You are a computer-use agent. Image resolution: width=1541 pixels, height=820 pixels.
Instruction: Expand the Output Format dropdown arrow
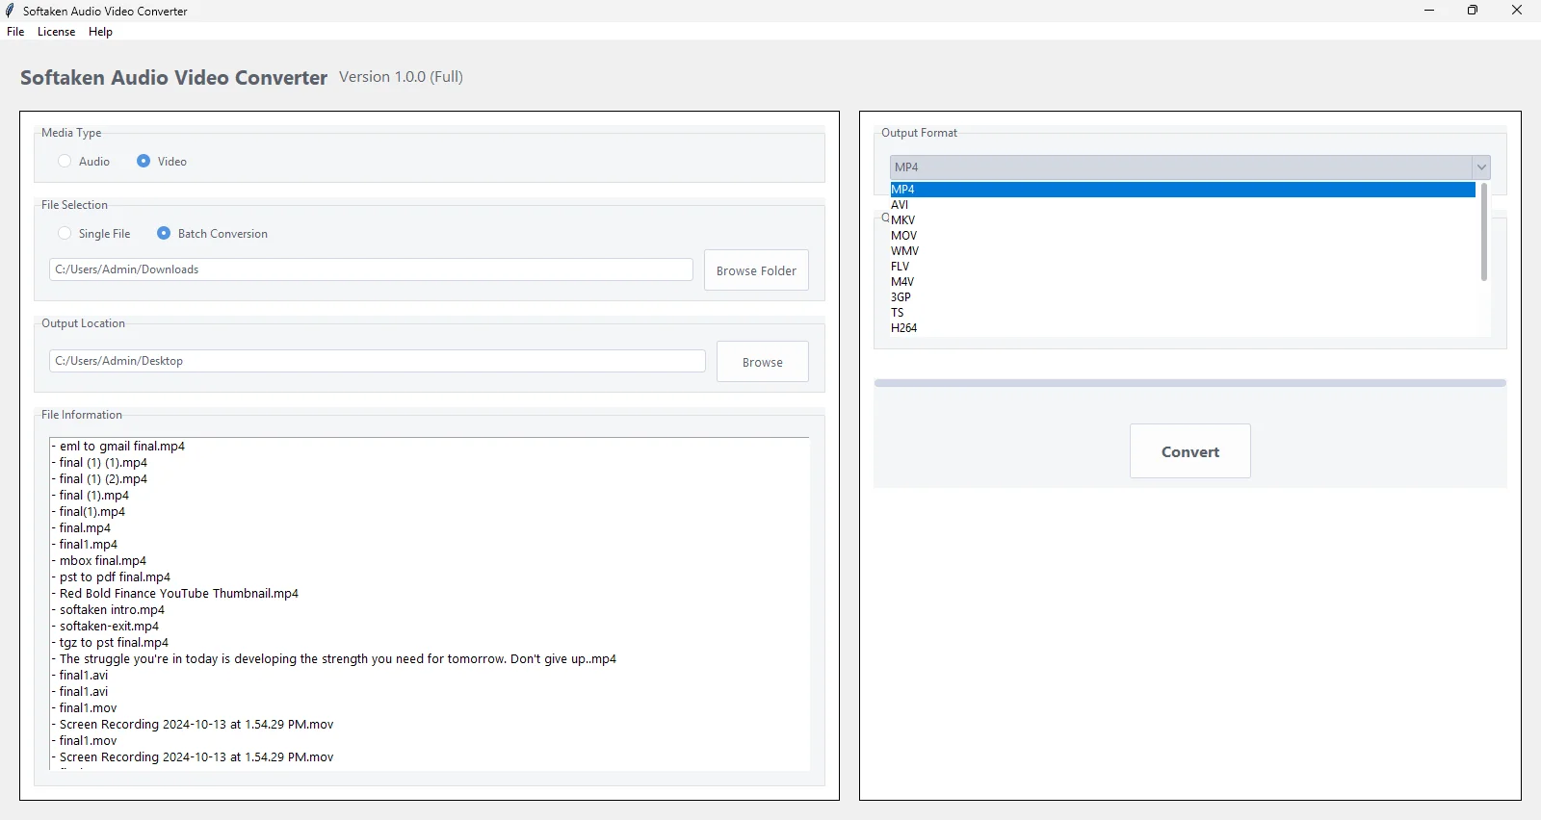click(1481, 167)
